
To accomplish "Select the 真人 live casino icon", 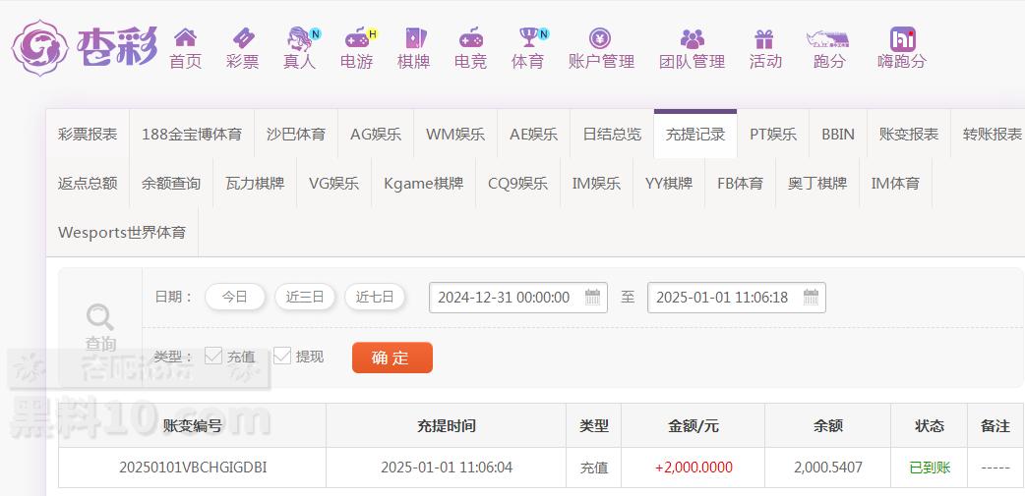I will tap(299, 38).
